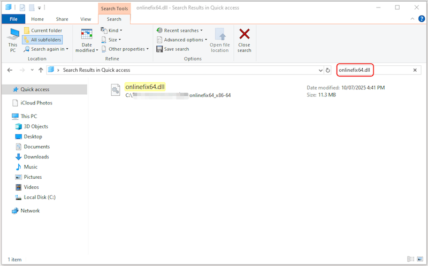
Task: Open the Advanced options dropdown
Action: [180, 40]
